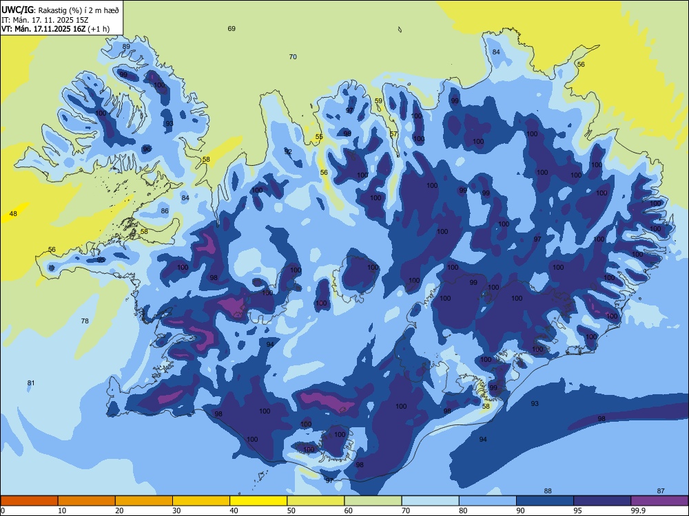The image size is (689, 516).
Task: Click the 50–60 yellow-green legend swatch
Action: click(x=316, y=501)
